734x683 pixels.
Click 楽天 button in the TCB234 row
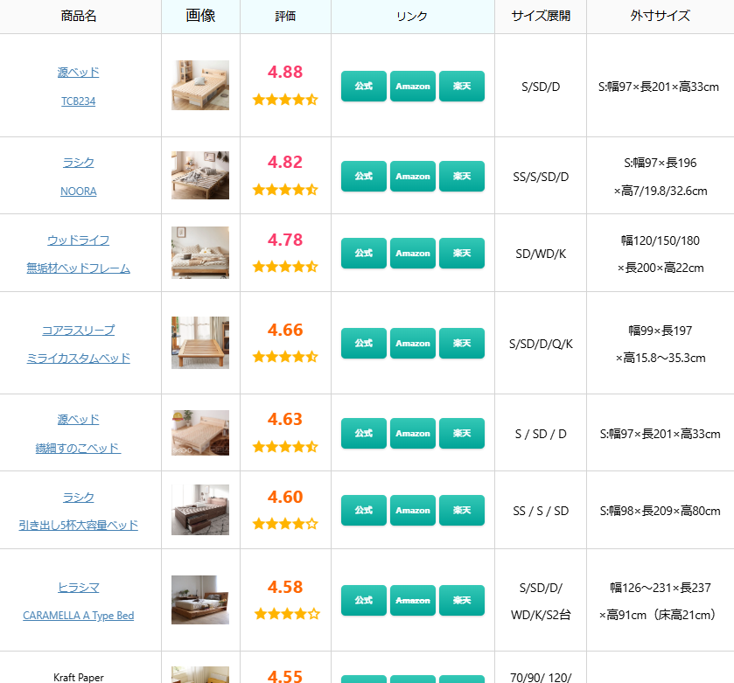click(462, 86)
